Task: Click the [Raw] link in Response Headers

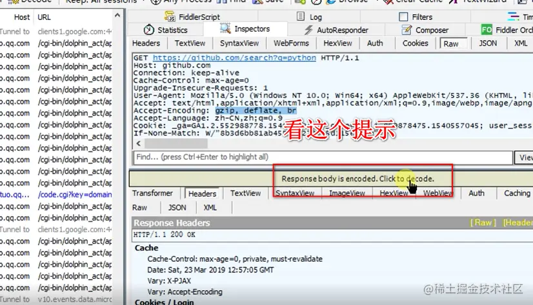Action: 483,222
